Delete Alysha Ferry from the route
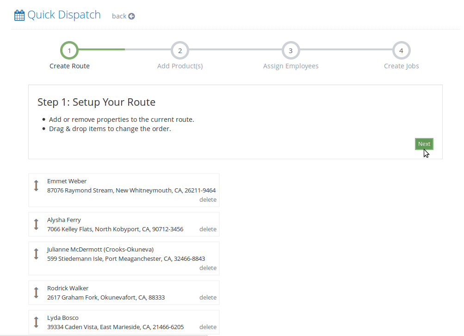The image size is (464, 336). pyautogui.click(x=208, y=229)
